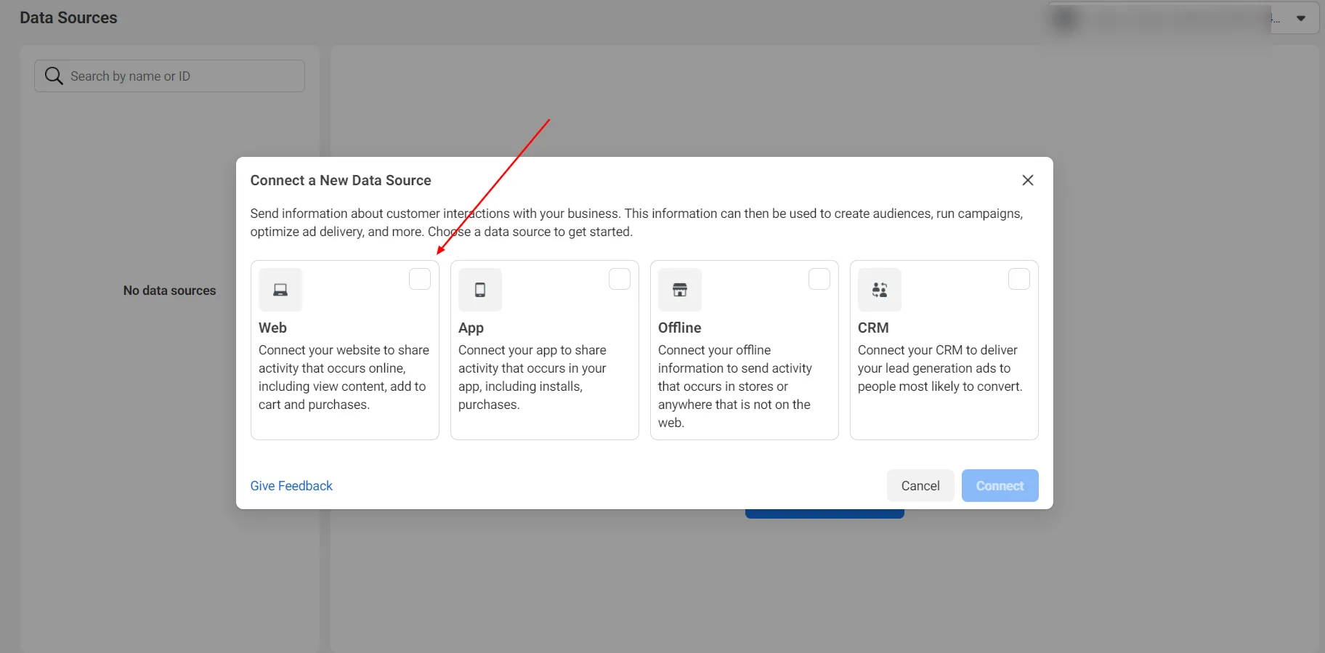Image resolution: width=1325 pixels, height=653 pixels.
Task: Click the Connect button
Action: pyautogui.click(x=1000, y=485)
